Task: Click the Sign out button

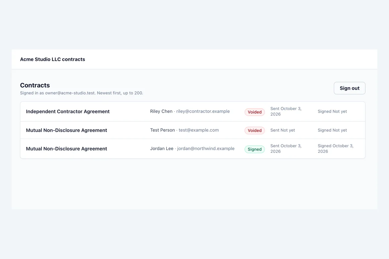Action: pos(349,88)
